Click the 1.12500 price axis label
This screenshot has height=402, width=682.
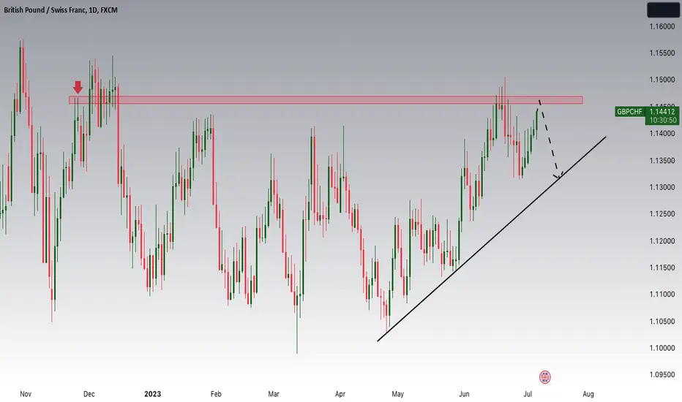[x=662, y=214]
